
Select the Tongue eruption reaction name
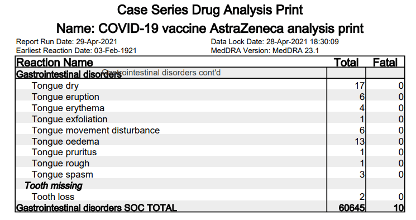pos(65,97)
